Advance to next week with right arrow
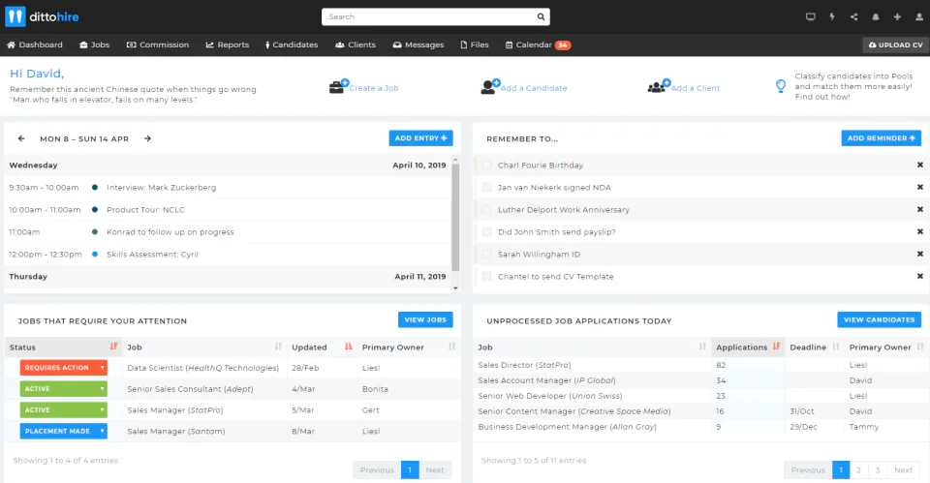 (x=147, y=138)
